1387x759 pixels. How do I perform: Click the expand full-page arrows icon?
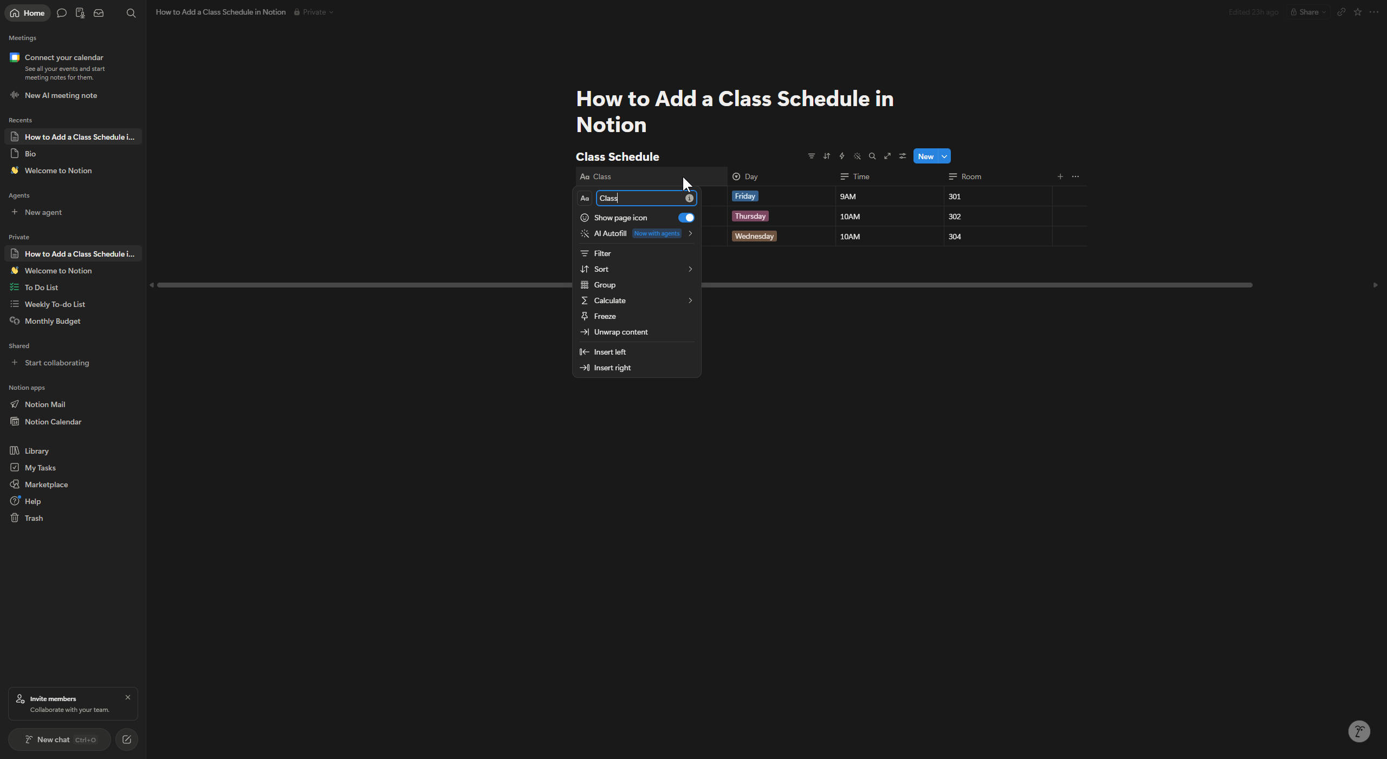[887, 156]
